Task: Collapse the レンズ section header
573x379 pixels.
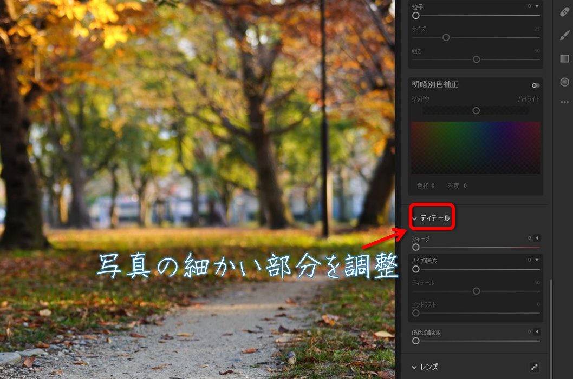Action: [x=425, y=367]
